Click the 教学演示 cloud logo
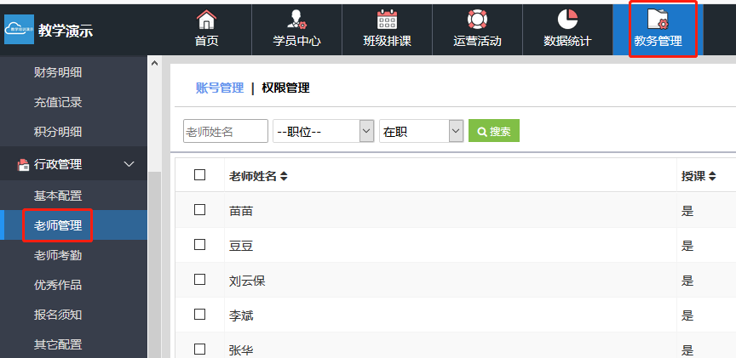 click(19, 30)
